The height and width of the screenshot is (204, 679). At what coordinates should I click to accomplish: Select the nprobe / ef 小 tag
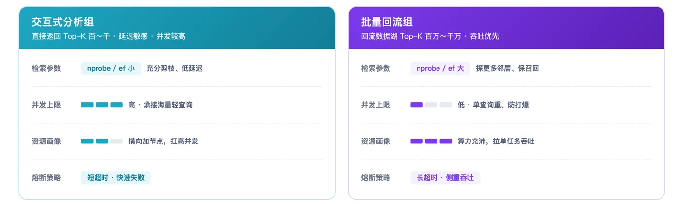(x=111, y=68)
